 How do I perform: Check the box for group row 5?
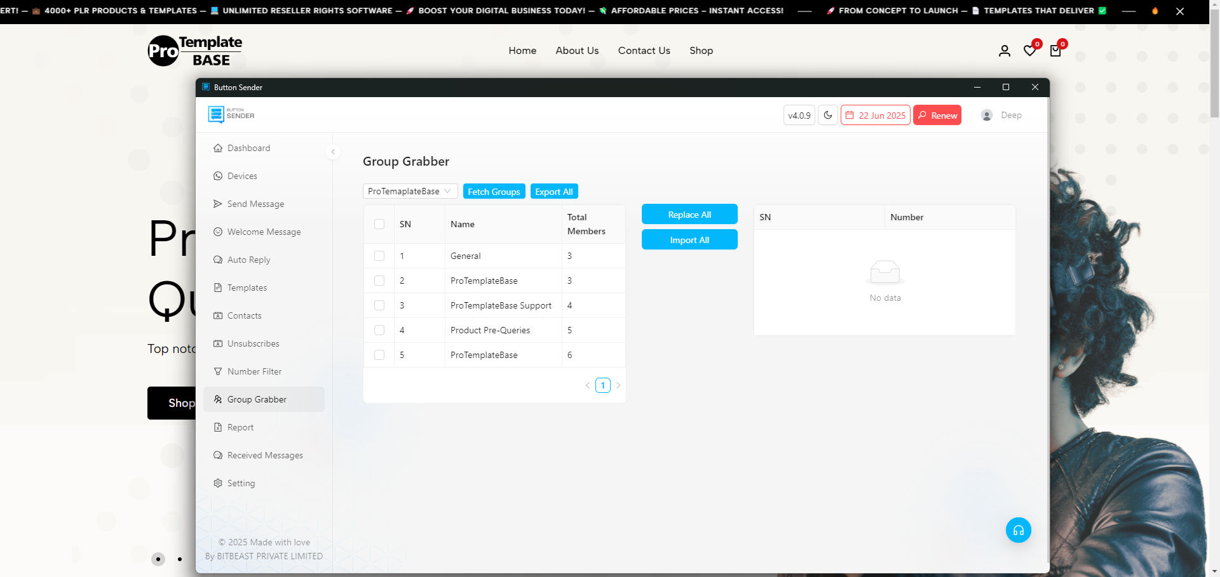379,355
